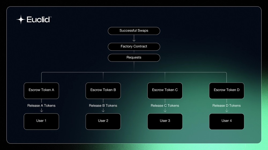268x150 pixels.
Task: Click the Euclid wordmark text
Action: coord(38,19)
